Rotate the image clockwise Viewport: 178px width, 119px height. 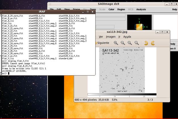pos(153,43)
